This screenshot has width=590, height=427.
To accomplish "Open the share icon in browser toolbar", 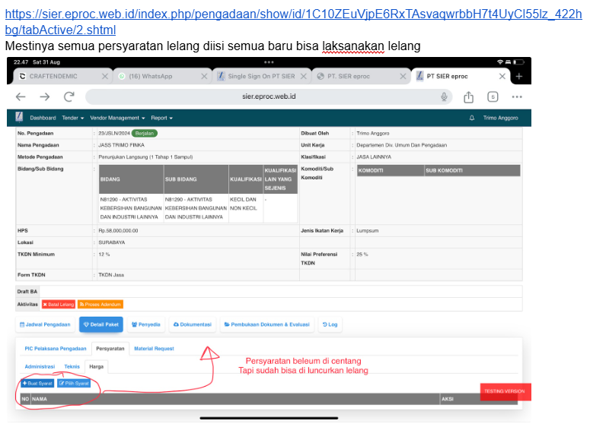I will (469, 96).
